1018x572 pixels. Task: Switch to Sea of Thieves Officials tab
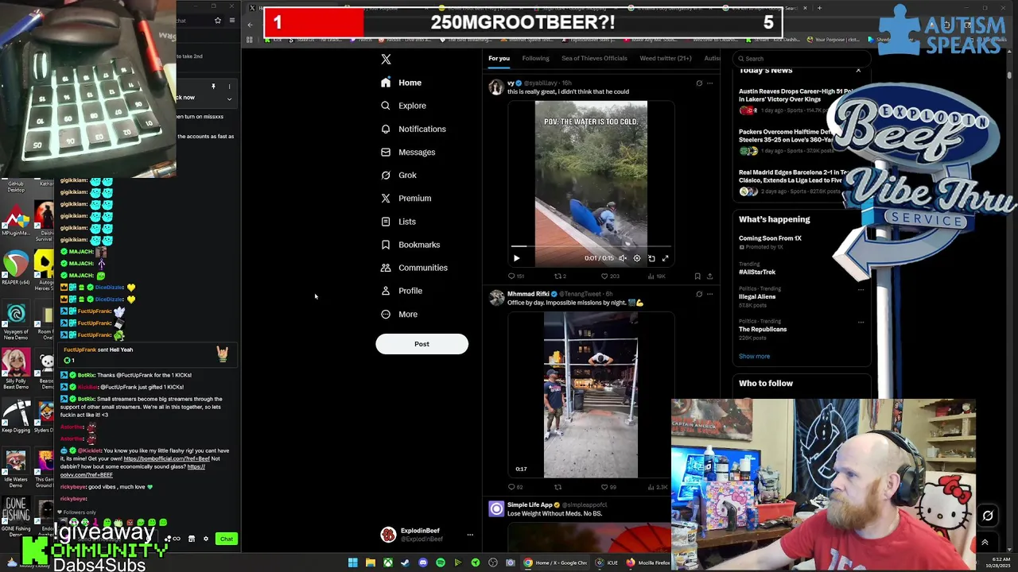click(x=594, y=58)
